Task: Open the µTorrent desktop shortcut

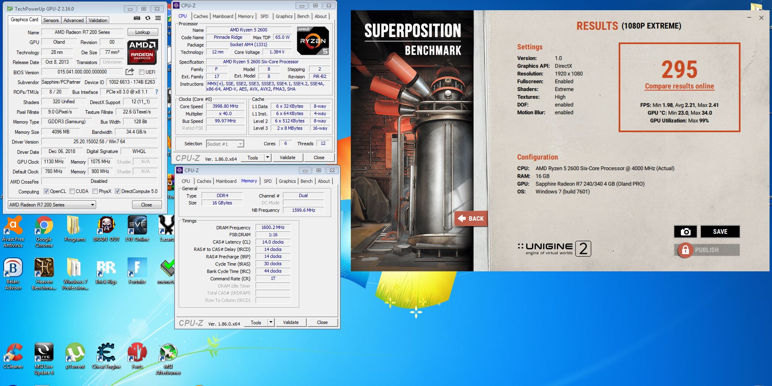Action: point(75,356)
